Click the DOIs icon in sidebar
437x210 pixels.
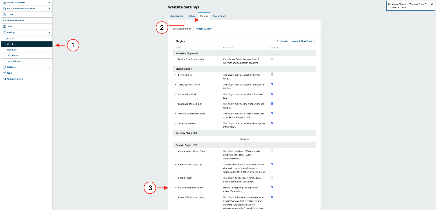[4, 26]
